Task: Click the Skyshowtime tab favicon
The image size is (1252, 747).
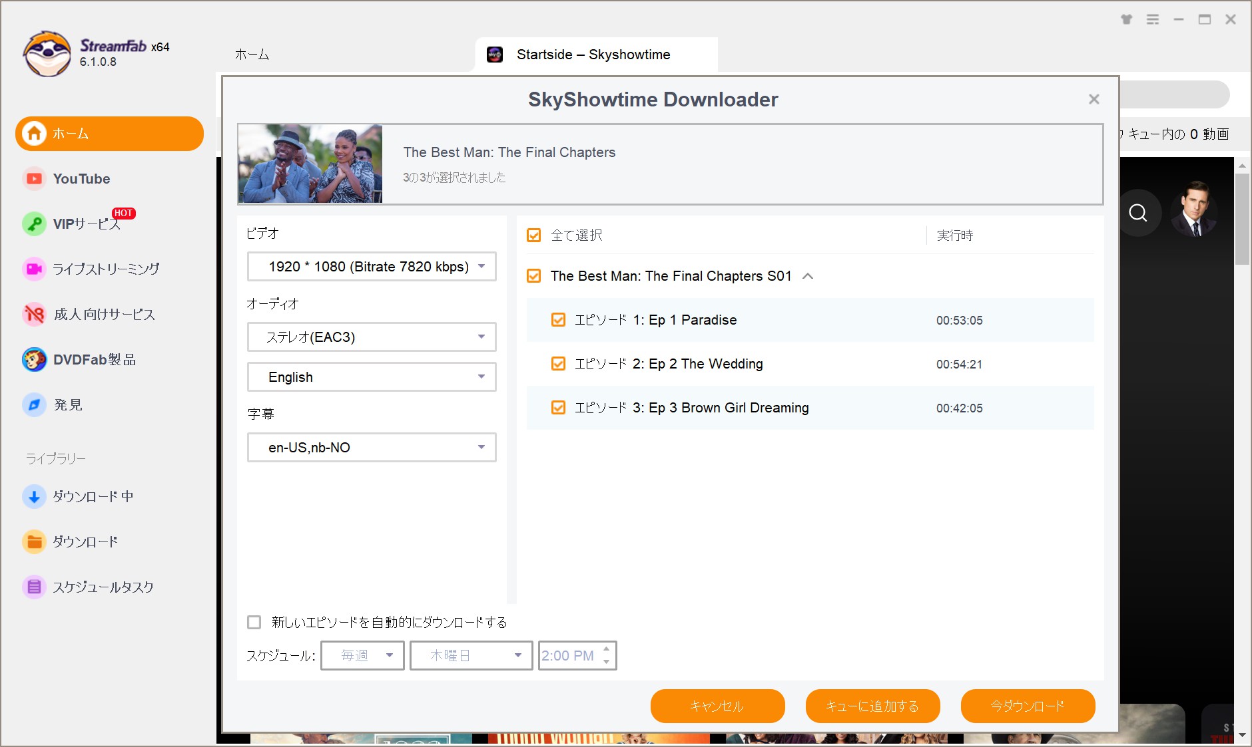Action: (x=495, y=55)
